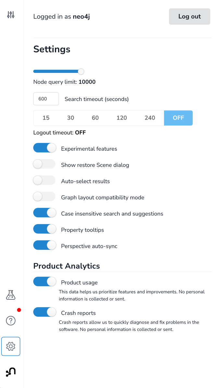Turn off Product usage analytics
Image resolution: width=221 pixels, height=388 pixels.
point(44,281)
